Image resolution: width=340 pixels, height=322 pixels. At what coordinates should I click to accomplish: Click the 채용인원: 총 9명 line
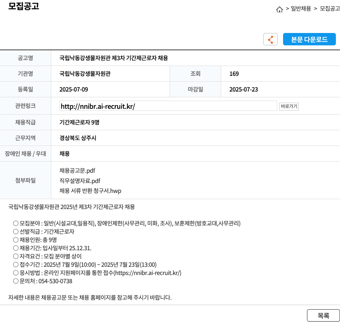35,240
